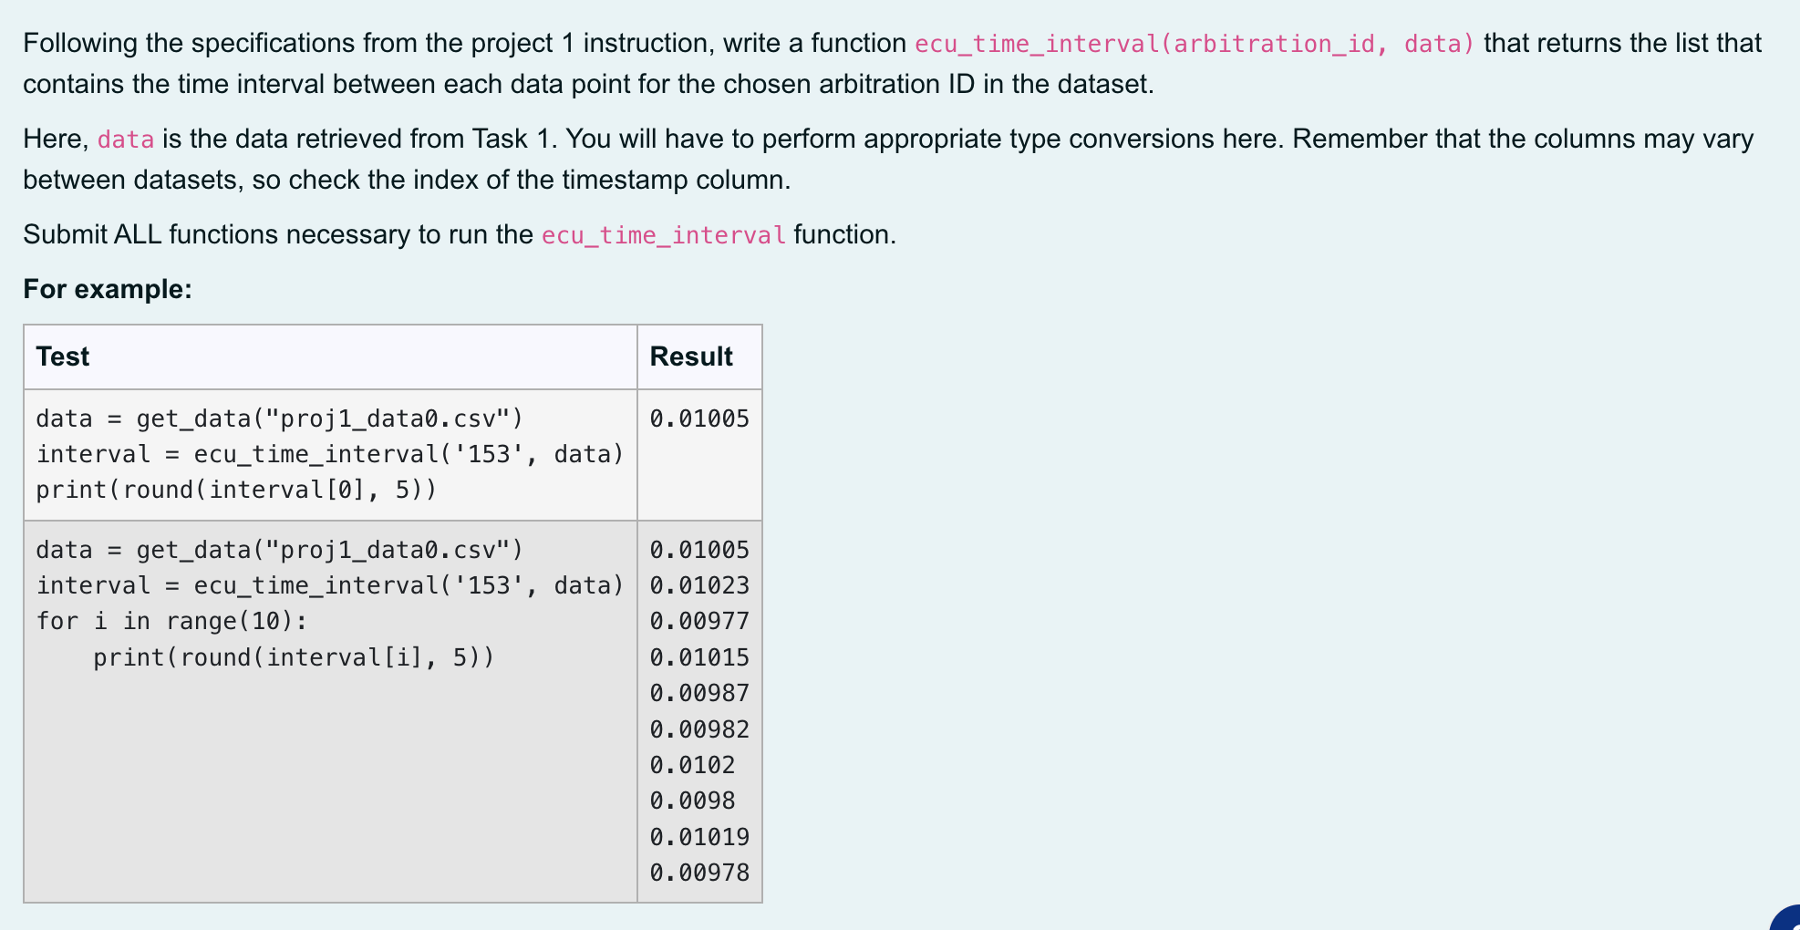Screen dimensions: 1800x930
Task: Select the 0.01005 result of the first test
Action: point(698,418)
